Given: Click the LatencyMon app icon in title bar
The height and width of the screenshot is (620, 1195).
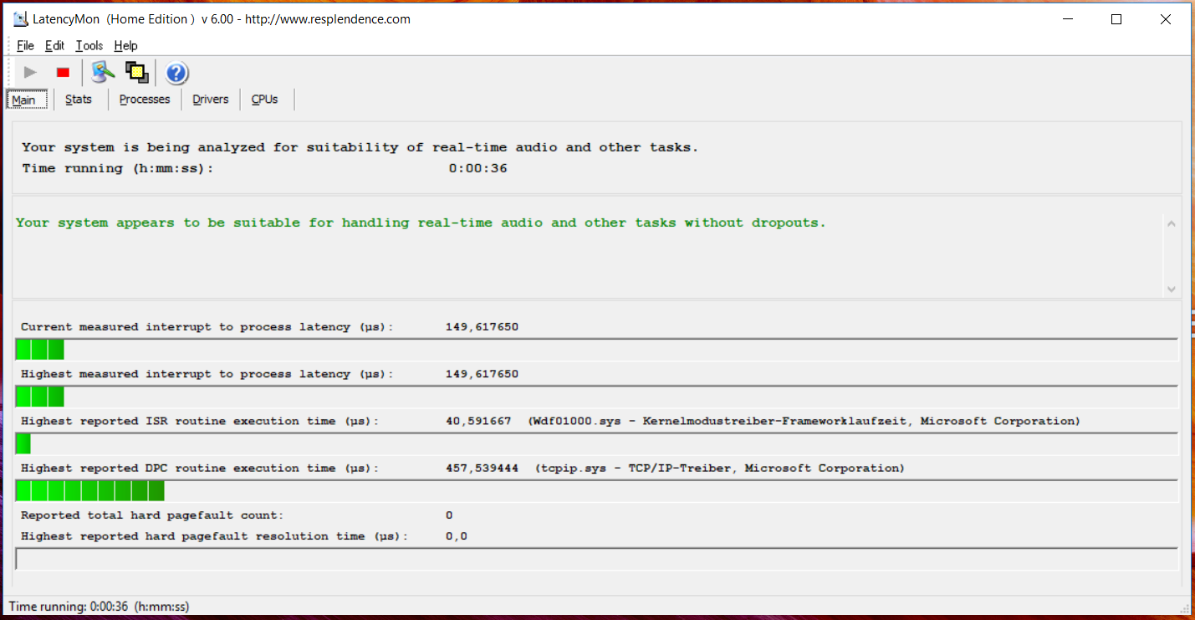Looking at the screenshot, I should [21, 19].
